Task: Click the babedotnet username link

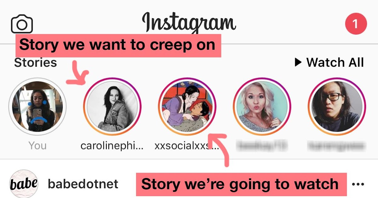Action: pos(83,184)
